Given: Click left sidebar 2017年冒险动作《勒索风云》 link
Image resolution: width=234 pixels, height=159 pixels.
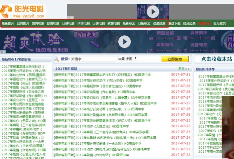Looking at the screenshot, I should (24, 79).
